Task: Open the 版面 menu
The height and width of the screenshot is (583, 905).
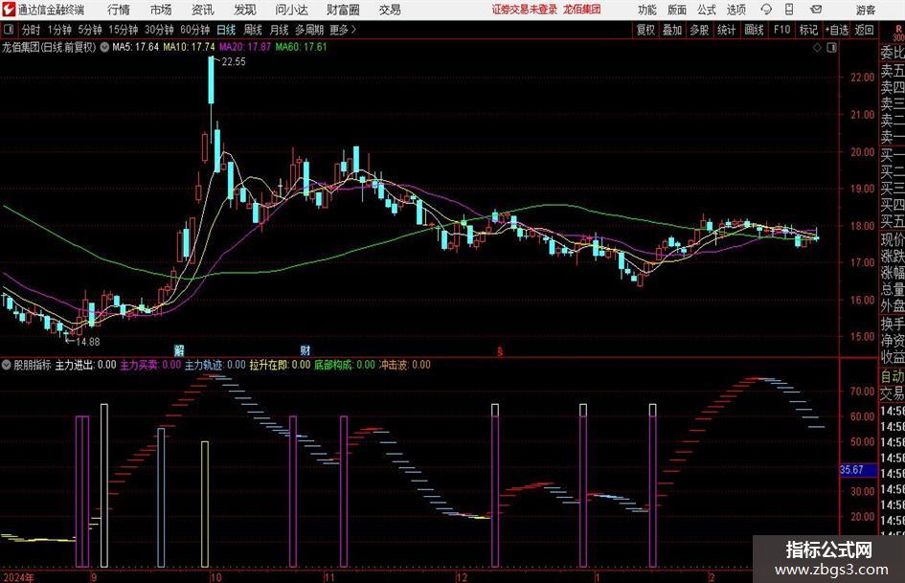Action: [676, 10]
